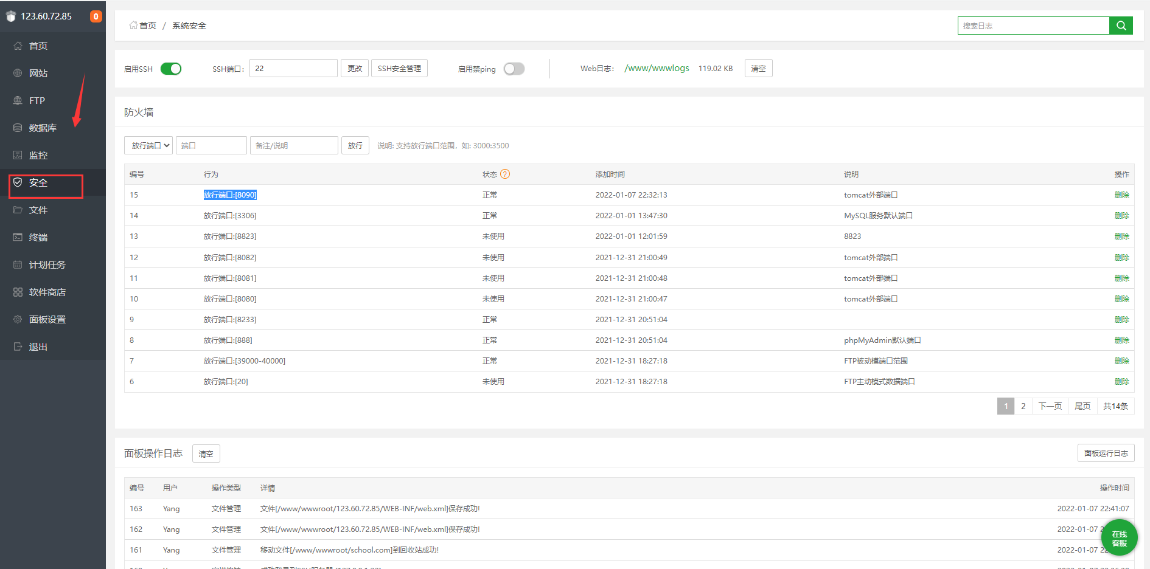Click the software store grid icon
The width and height of the screenshot is (1150, 569).
tap(18, 292)
